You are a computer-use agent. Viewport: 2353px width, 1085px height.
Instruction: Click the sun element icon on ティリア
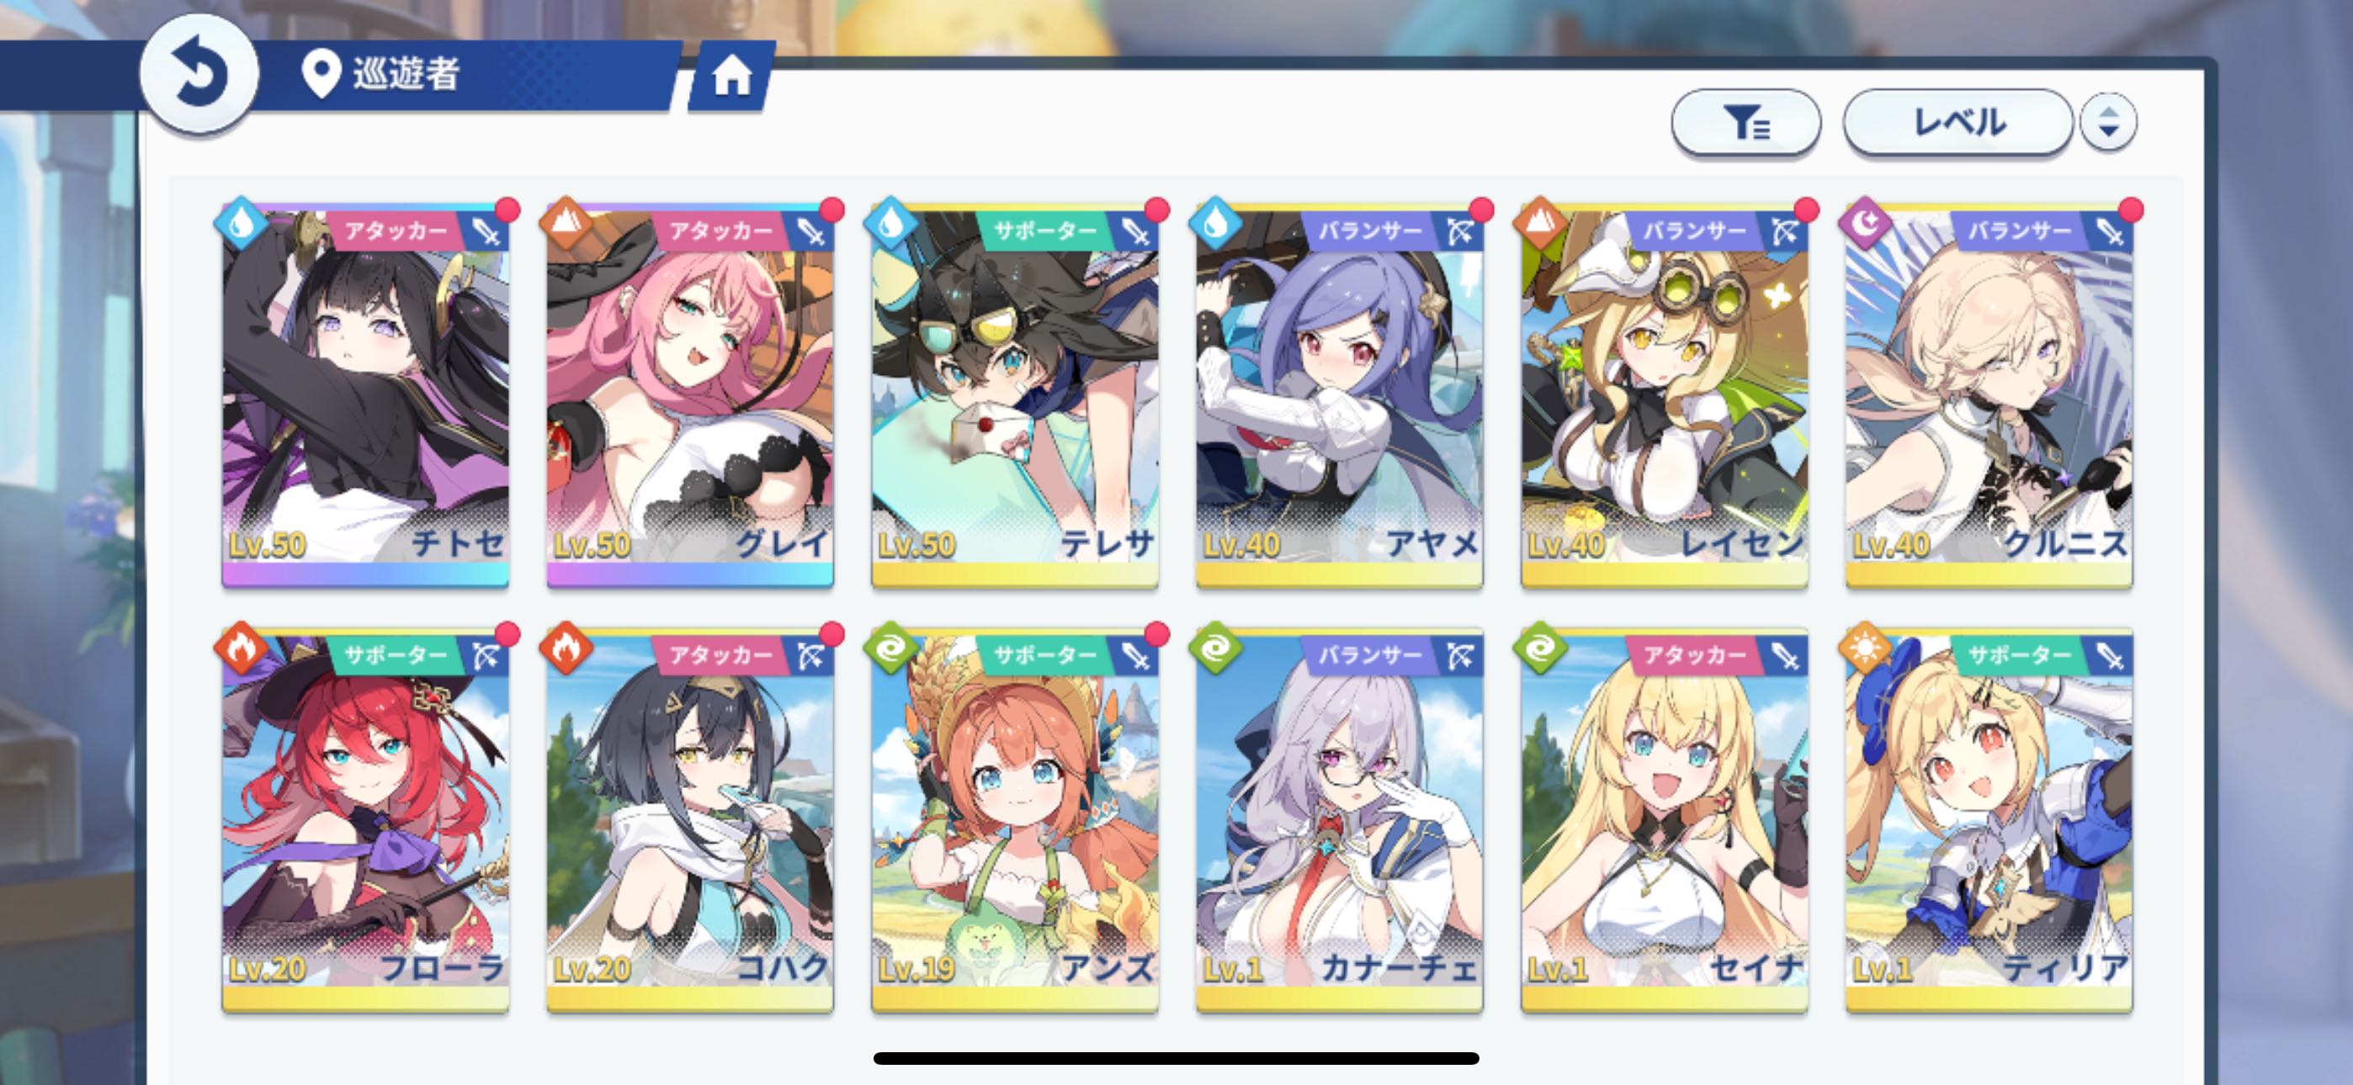pyautogui.click(x=1865, y=648)
